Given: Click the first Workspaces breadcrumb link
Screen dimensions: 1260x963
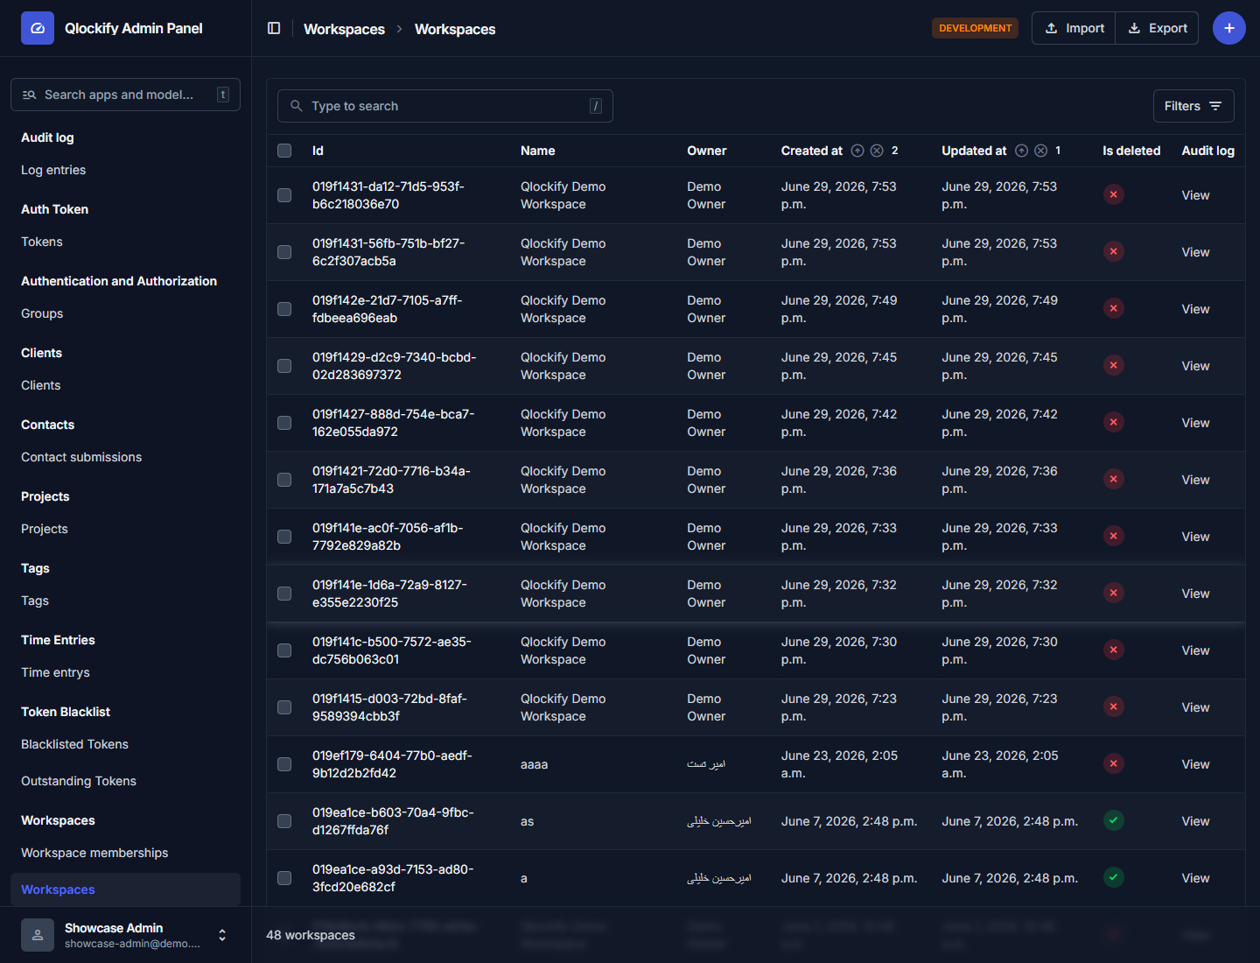Looking at the screenshot, I should click(344, 29).
